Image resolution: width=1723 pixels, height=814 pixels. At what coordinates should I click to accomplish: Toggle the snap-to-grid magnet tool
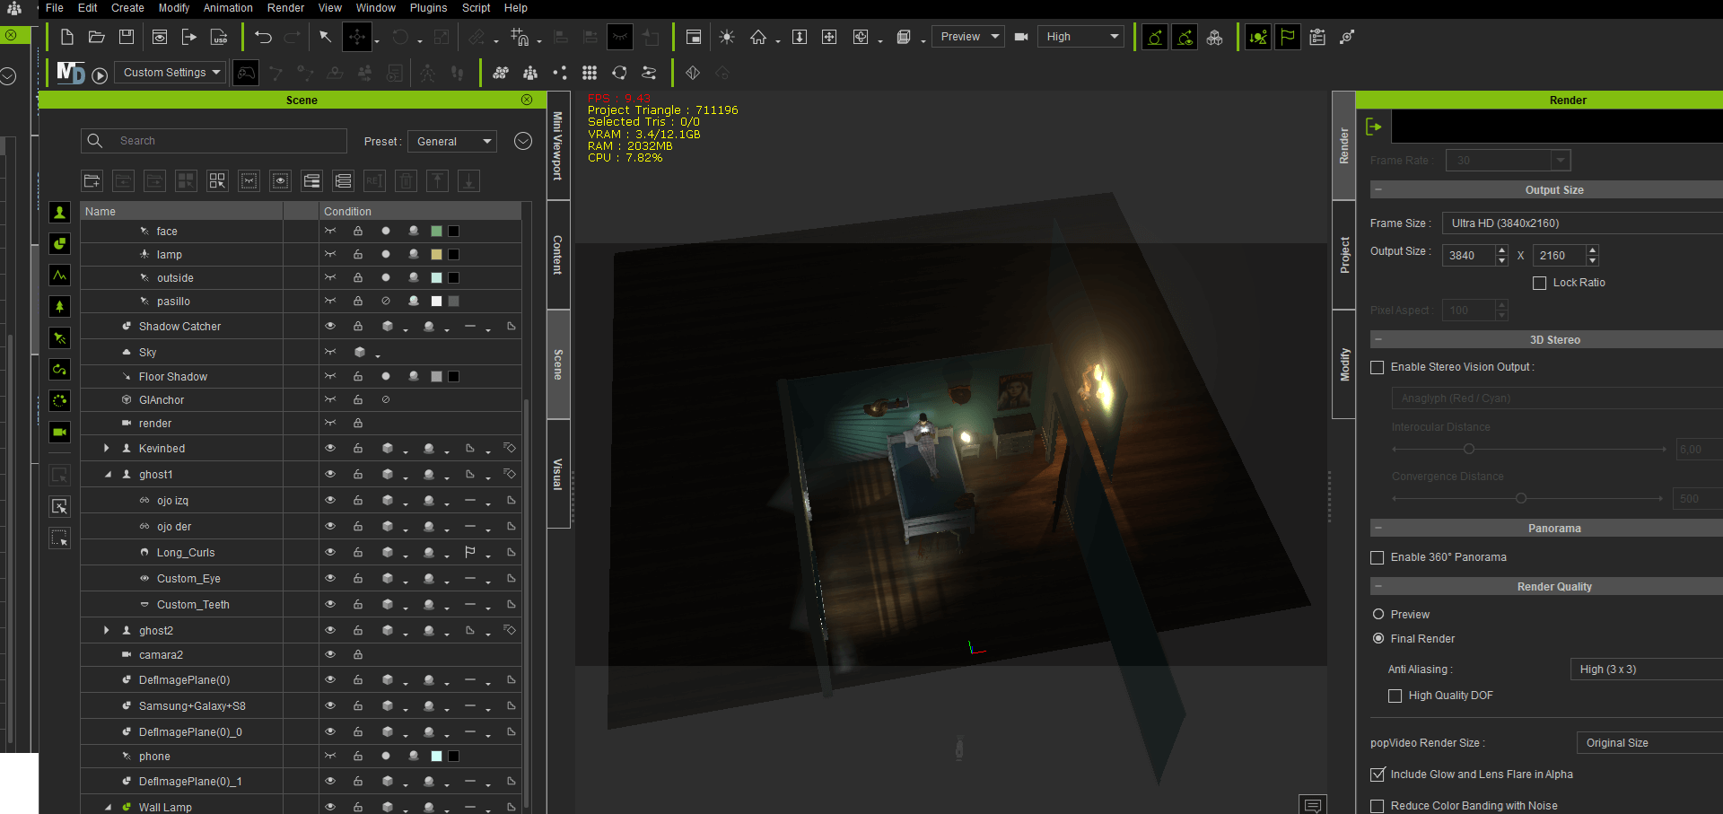click(520, 37)
